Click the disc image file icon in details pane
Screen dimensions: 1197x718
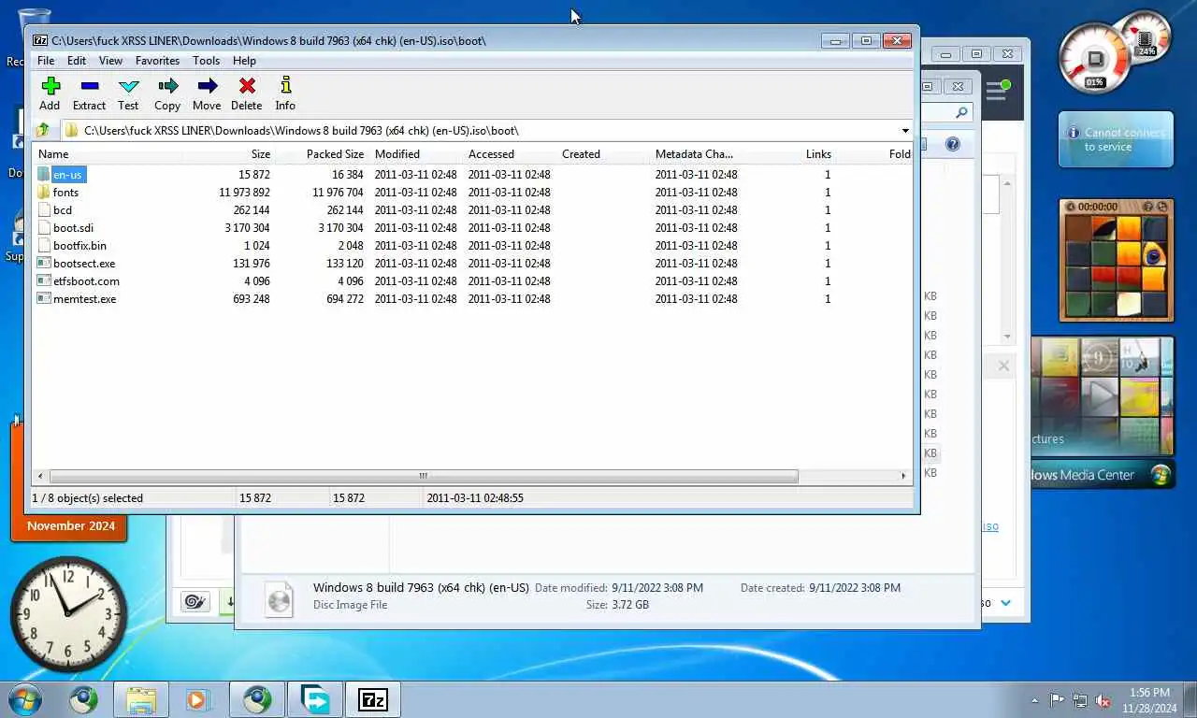point(279,598)
